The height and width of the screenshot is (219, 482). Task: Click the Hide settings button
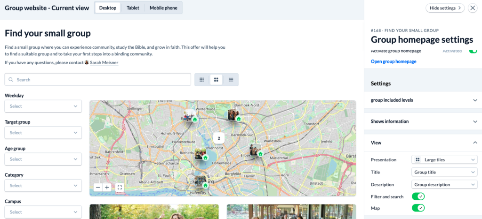445,8
